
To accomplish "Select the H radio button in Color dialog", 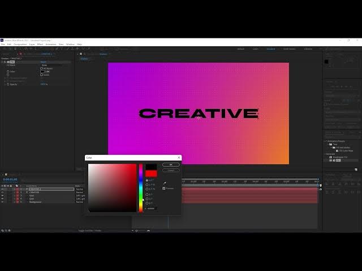I will point(147,181).
